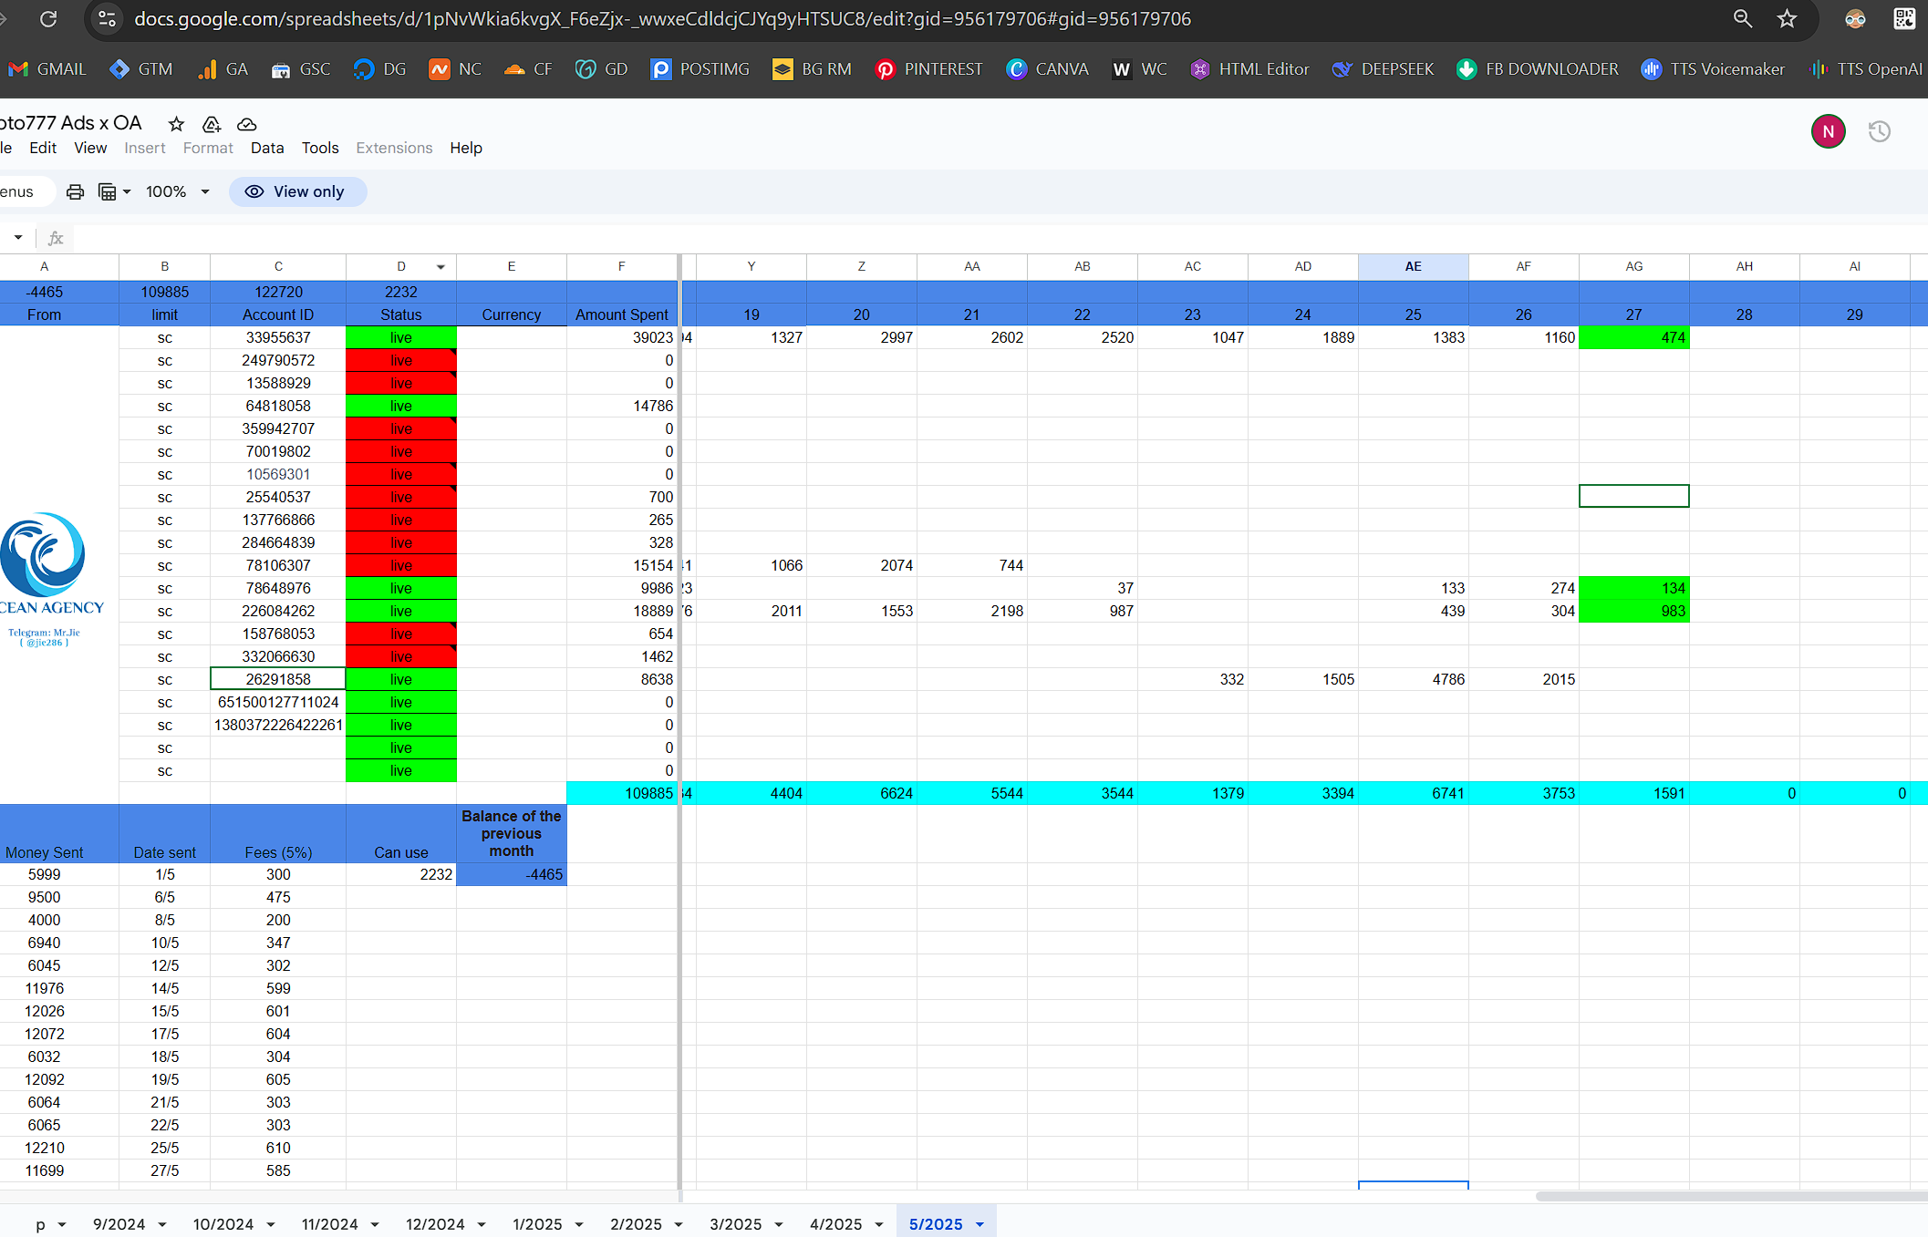Switch to the 4/2025 sheet tab
The image size is (1928, 1237).
pos(835,1224)
